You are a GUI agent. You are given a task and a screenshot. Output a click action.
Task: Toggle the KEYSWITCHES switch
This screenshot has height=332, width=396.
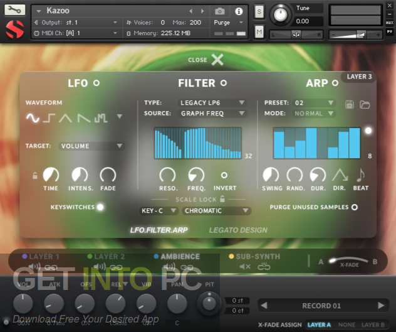[x=100, y=207]
